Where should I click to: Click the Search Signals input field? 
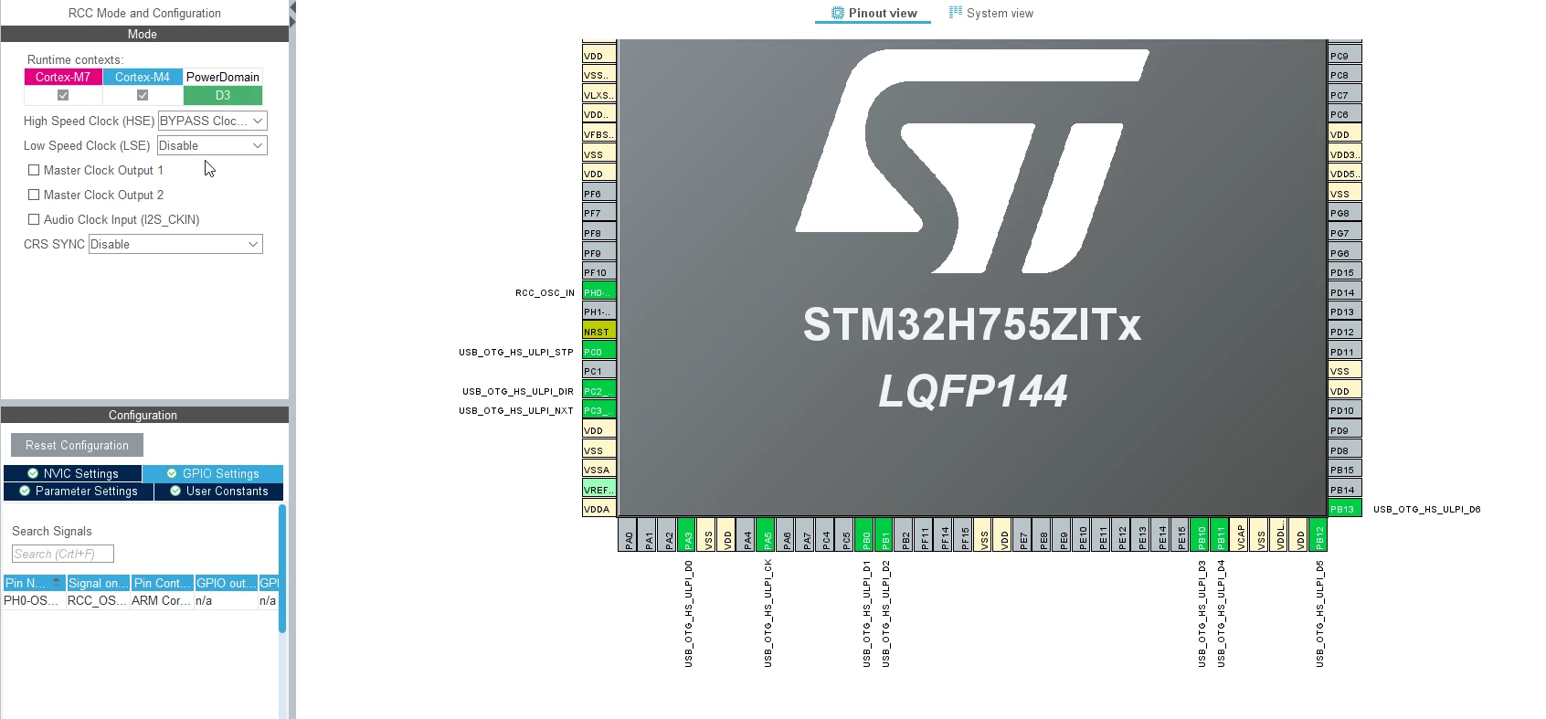63,554
